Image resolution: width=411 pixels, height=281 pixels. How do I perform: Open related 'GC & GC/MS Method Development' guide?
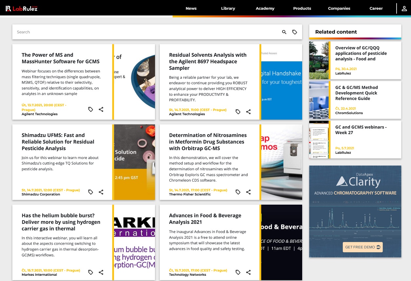point(357,93)
